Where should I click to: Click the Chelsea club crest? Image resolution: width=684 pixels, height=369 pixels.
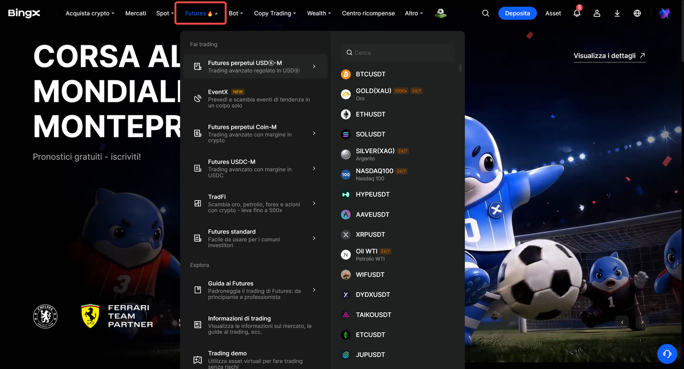point(45,316)
